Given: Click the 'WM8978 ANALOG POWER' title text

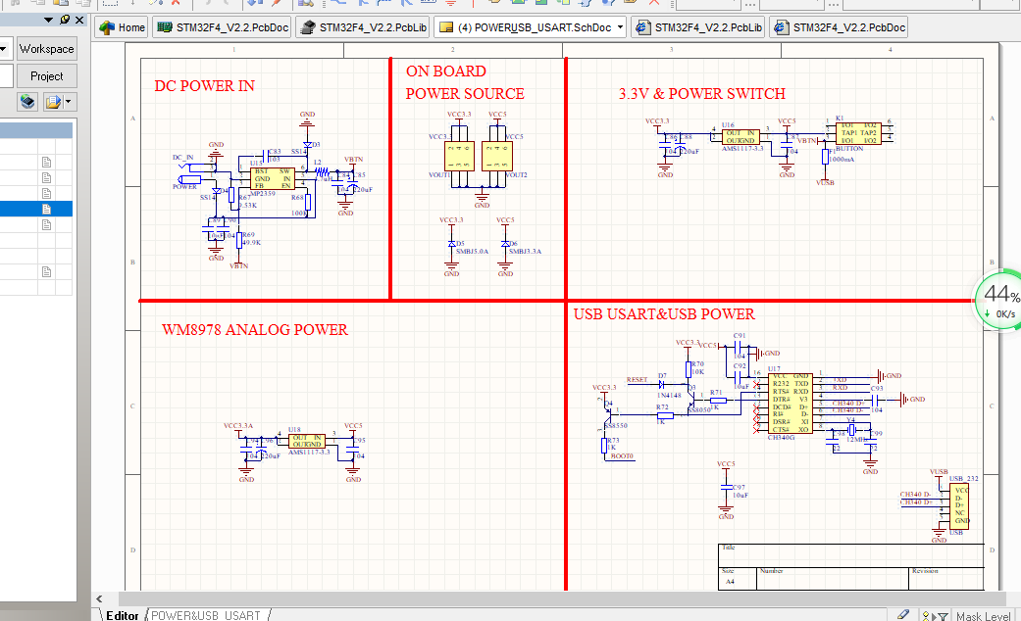Looking at the screenshot, I should pyautogui.click(x=255, y=330).
